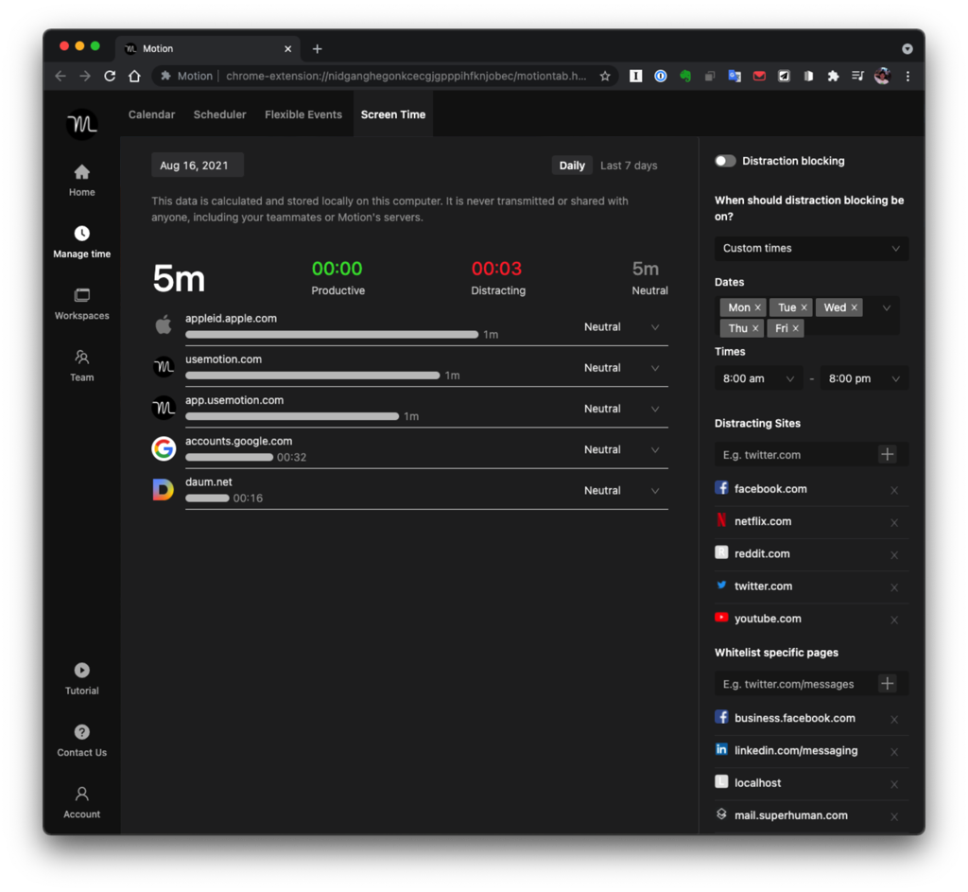Remove localhost from whitelist
The height and width of the screenshot is (892, 968).
pos(894,784)
